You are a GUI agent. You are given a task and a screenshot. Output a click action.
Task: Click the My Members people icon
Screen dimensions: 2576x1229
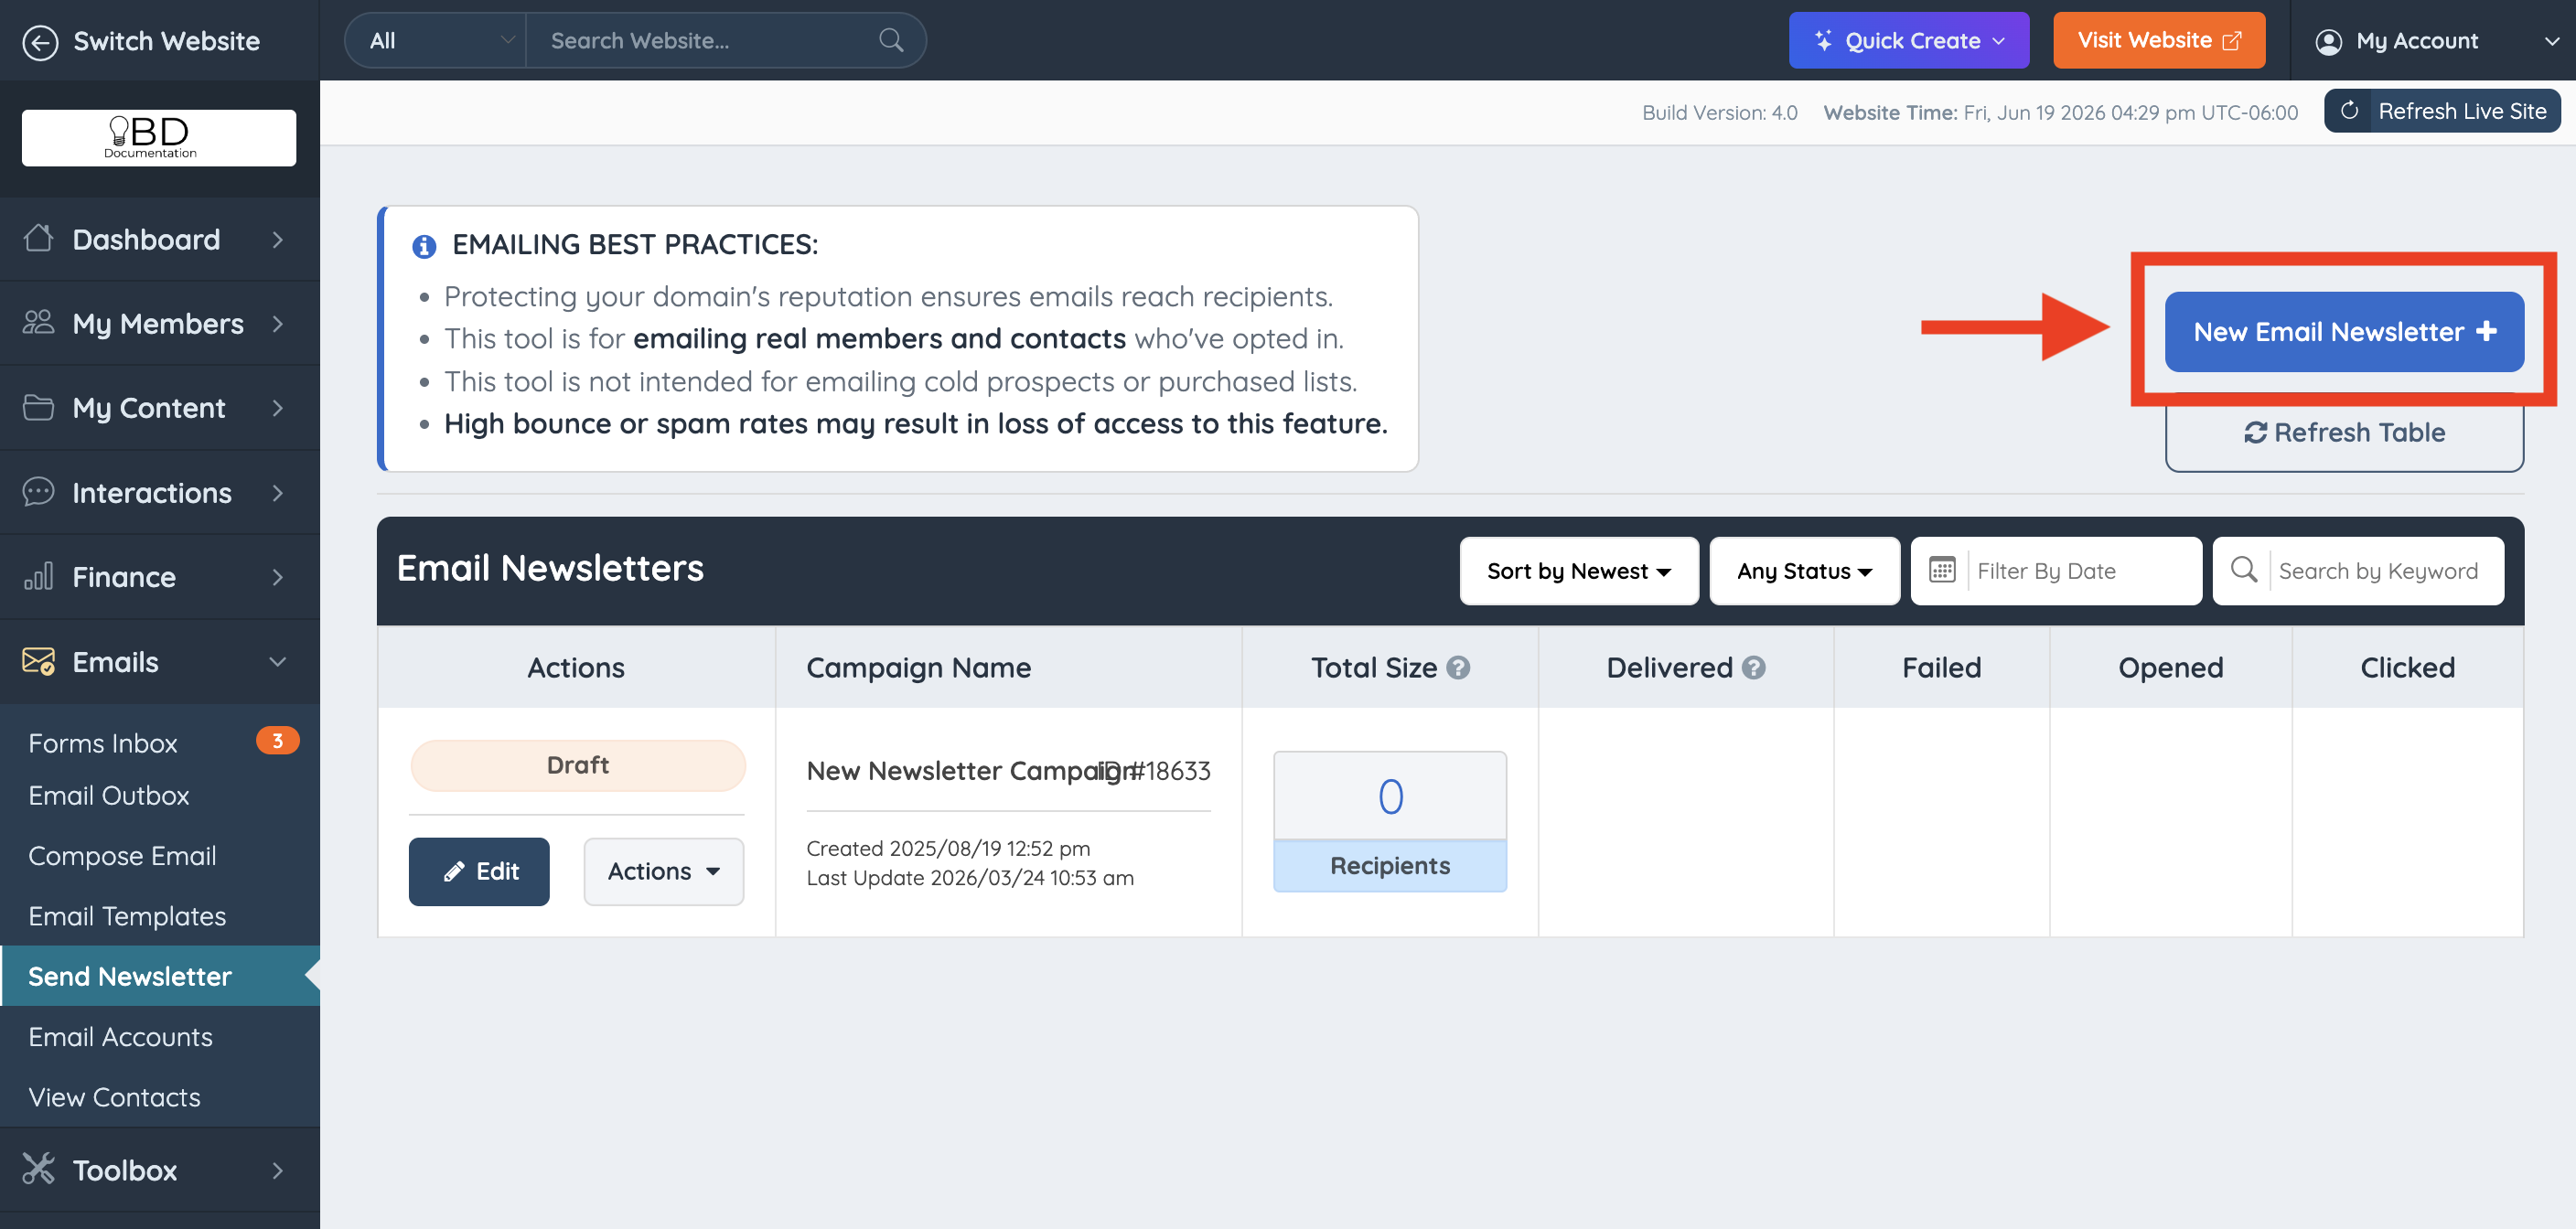point(38,323)
